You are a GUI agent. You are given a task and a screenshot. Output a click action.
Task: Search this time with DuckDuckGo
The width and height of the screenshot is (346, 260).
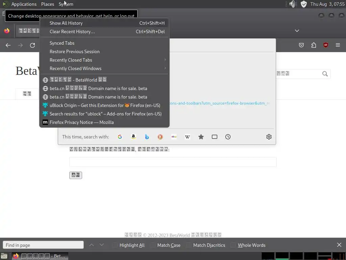coord(160,137)
